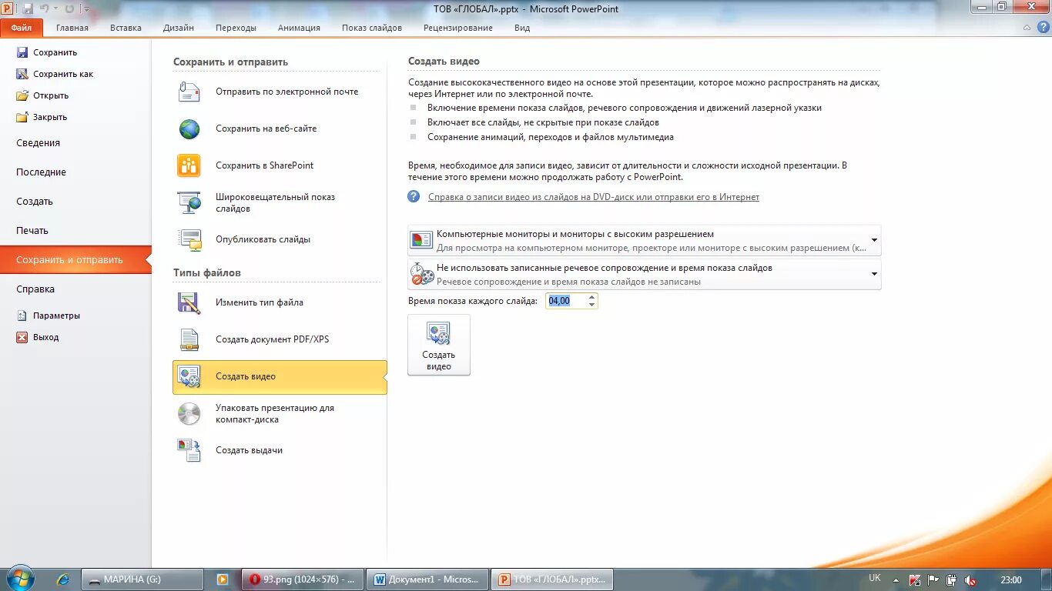1052x591 pixels.
Task: Click the ribbon help icon at top right
Action: 1042,28
